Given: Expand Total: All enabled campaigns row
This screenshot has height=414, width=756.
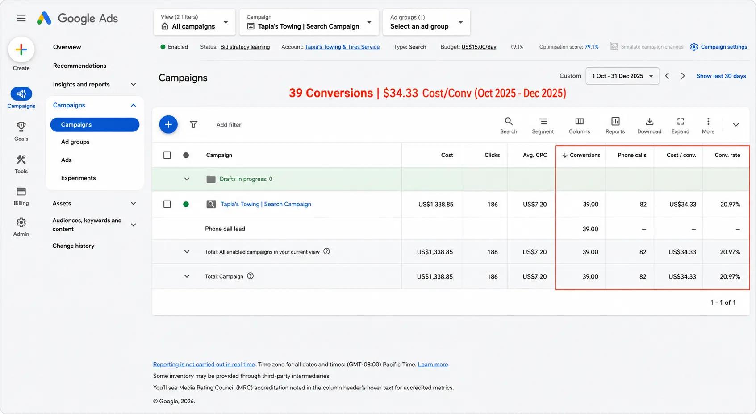Looking at the screenshot, I should (187, 252).
